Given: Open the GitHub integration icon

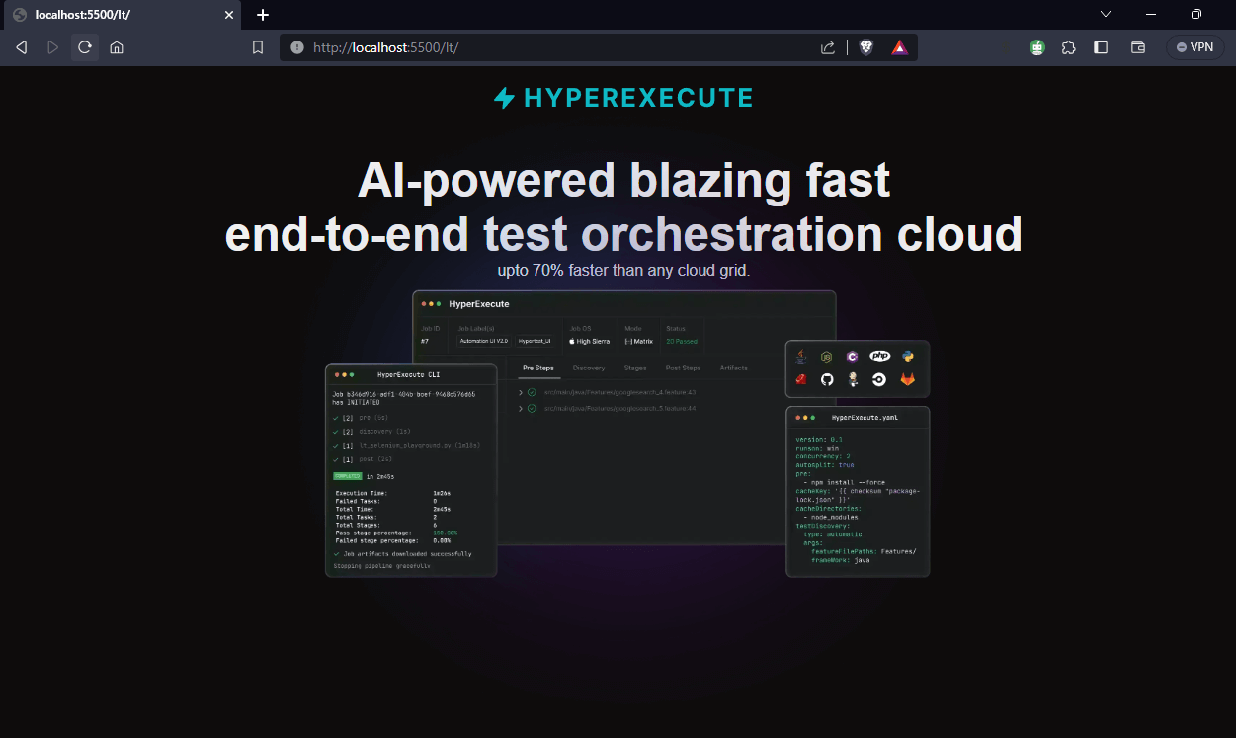Looking at the screenshot, I should [x=826, y=378].
